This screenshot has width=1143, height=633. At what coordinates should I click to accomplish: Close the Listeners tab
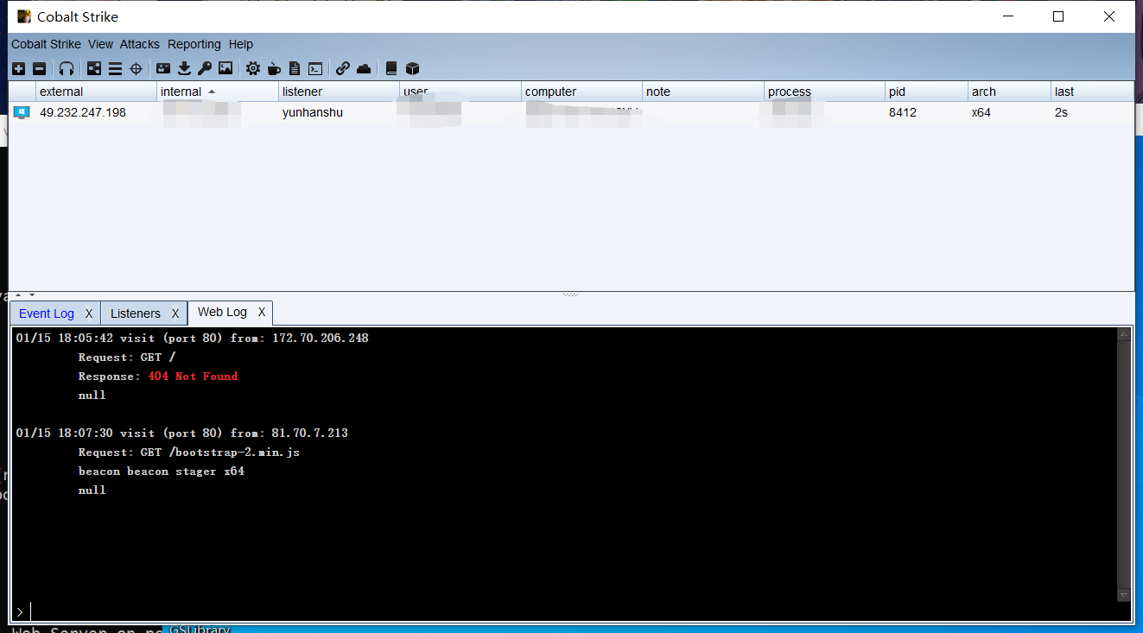[x=175, y=313]
